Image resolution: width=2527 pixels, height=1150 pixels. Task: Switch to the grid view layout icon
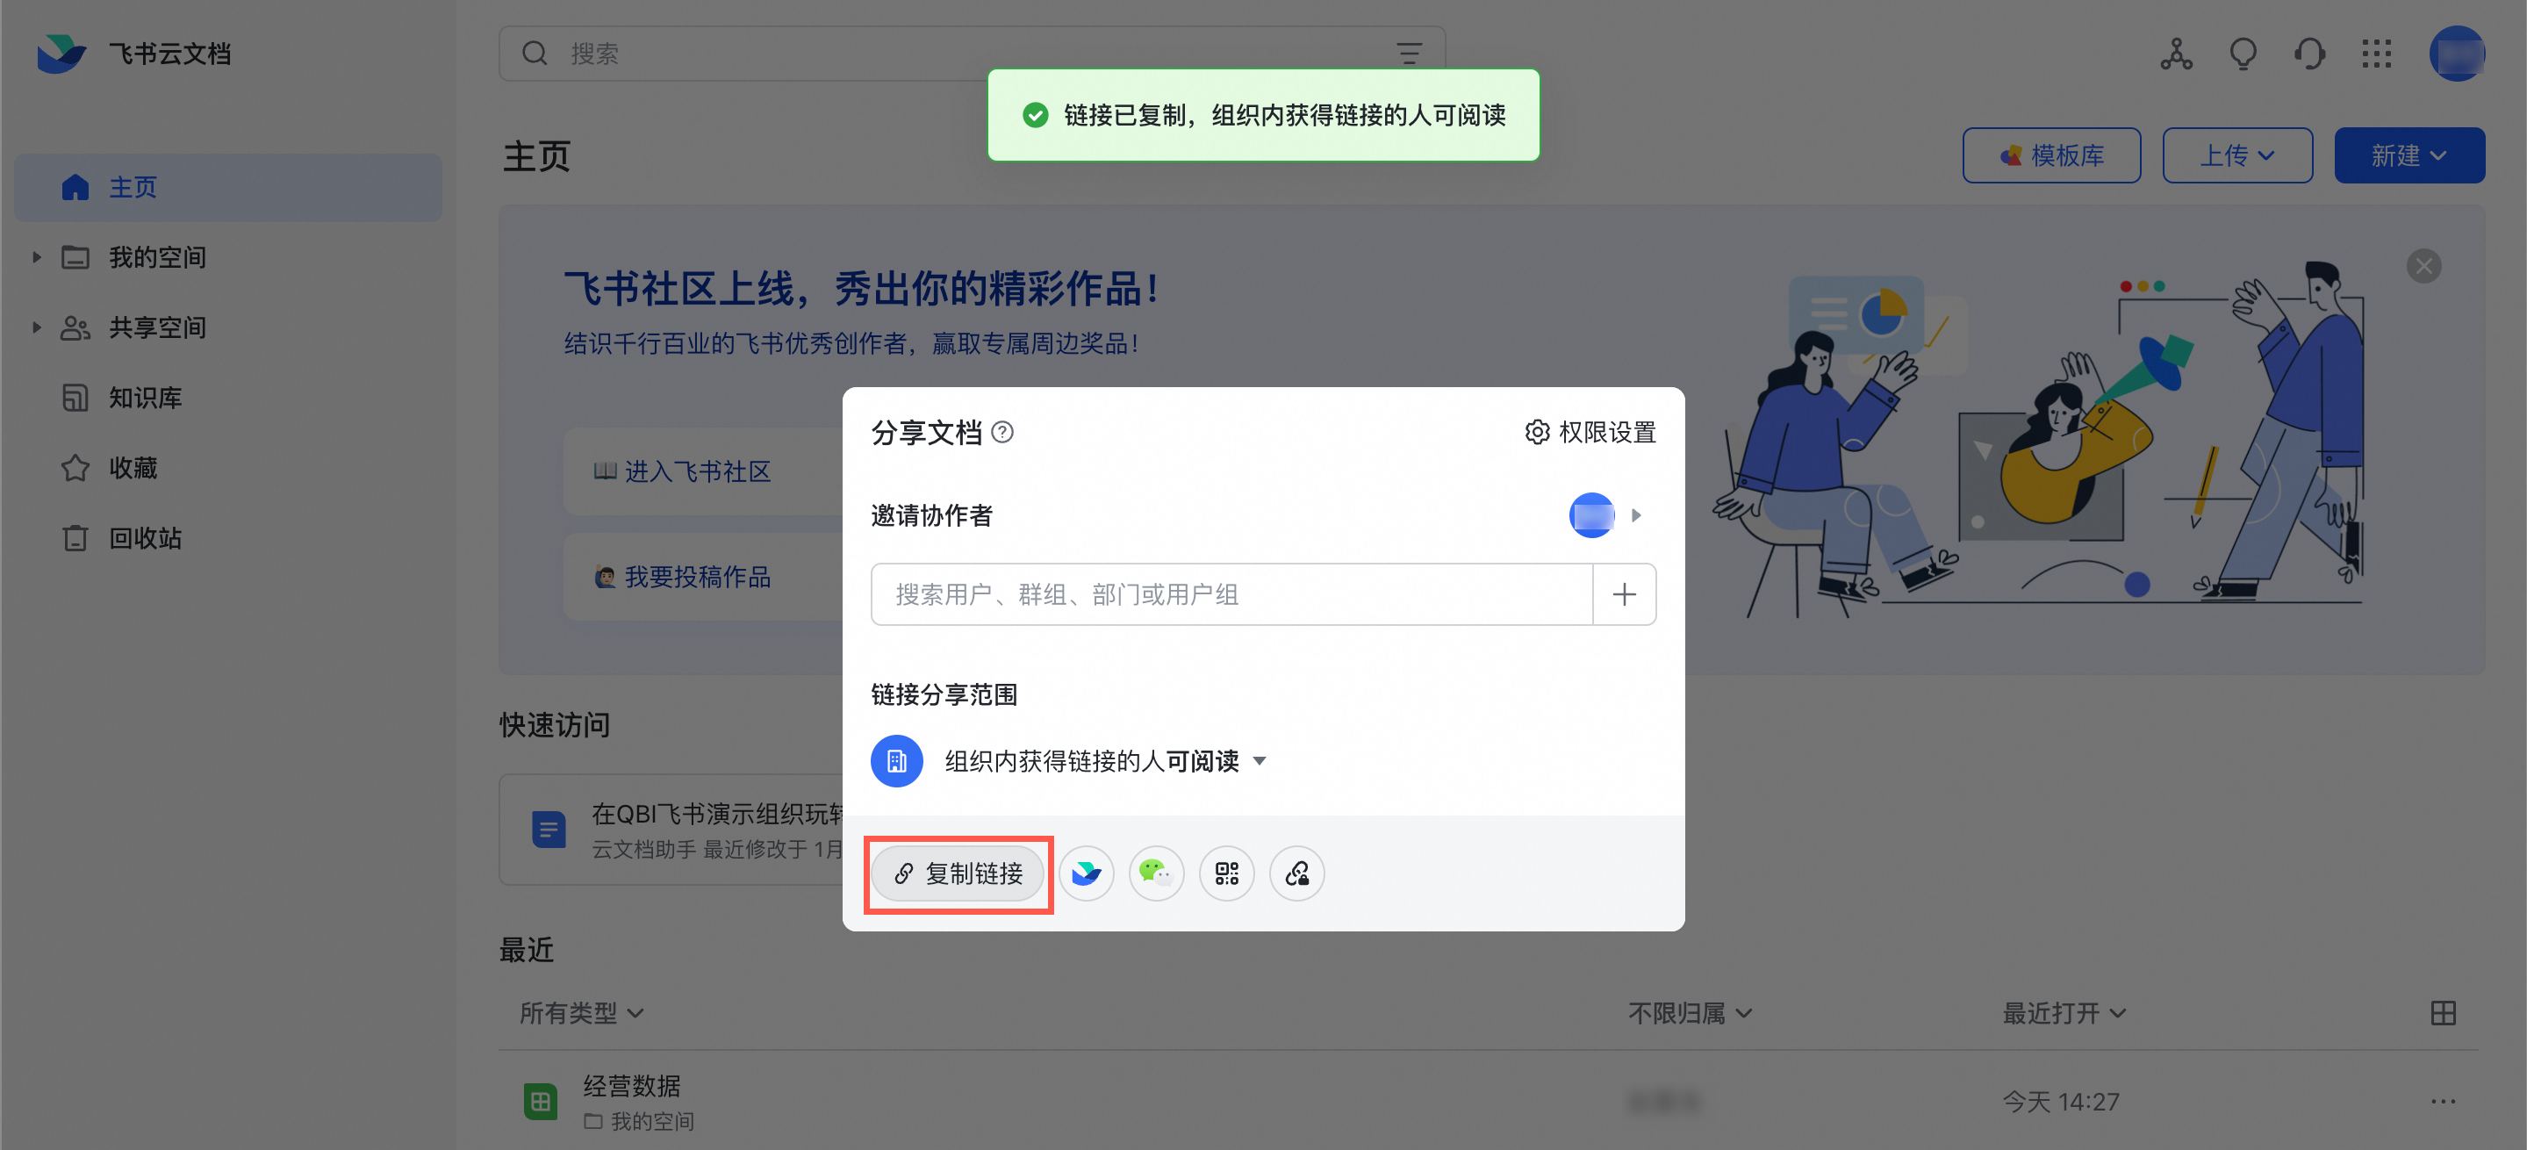click(2443, 1013)
